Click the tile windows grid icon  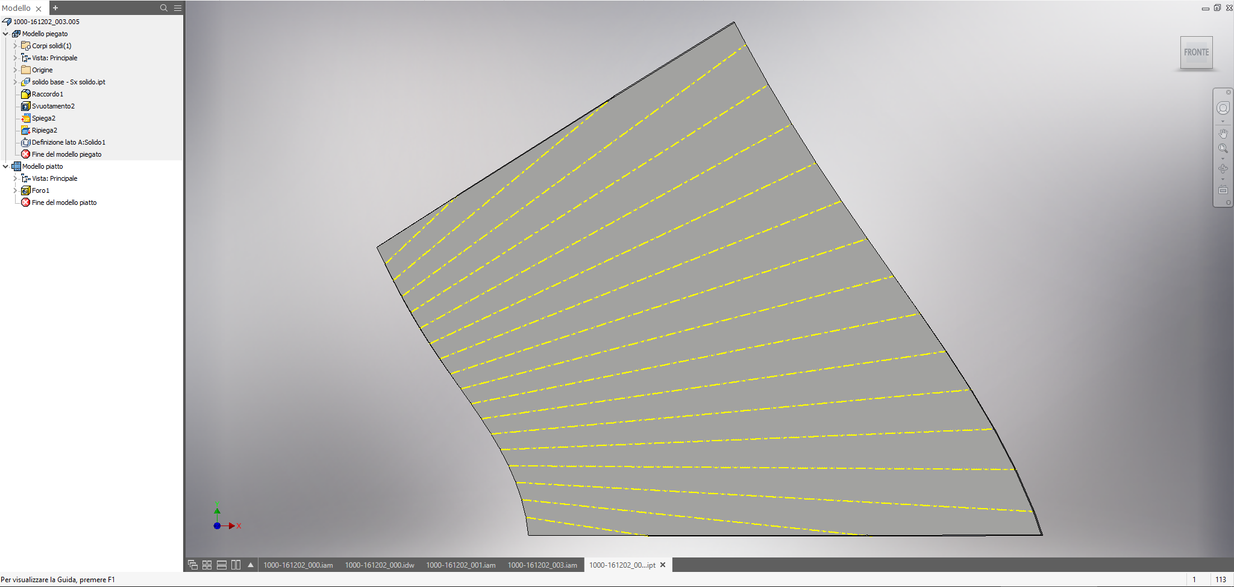(207, 565)
